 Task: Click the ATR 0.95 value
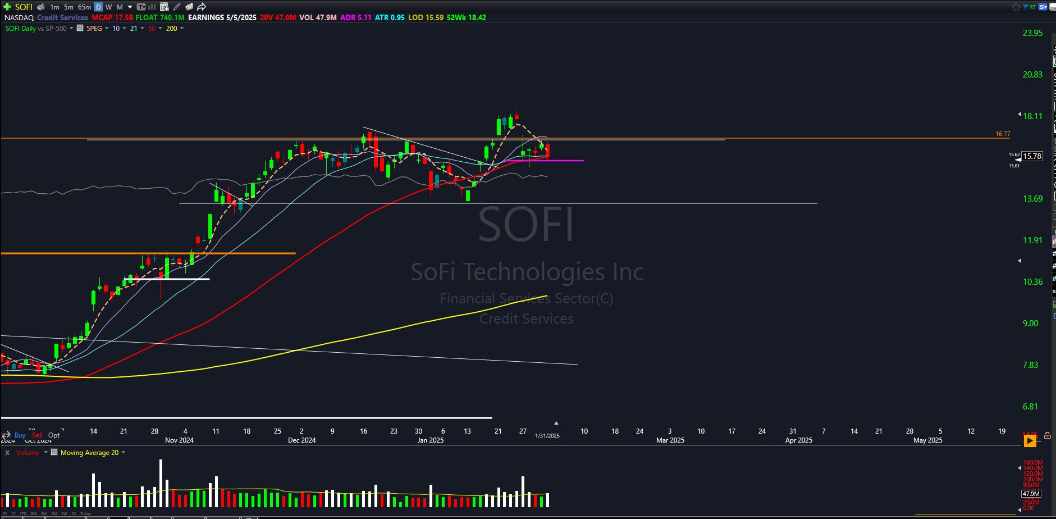click(x=390, y=17)
